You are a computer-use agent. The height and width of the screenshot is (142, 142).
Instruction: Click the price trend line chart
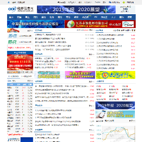[x=116, y=133]
